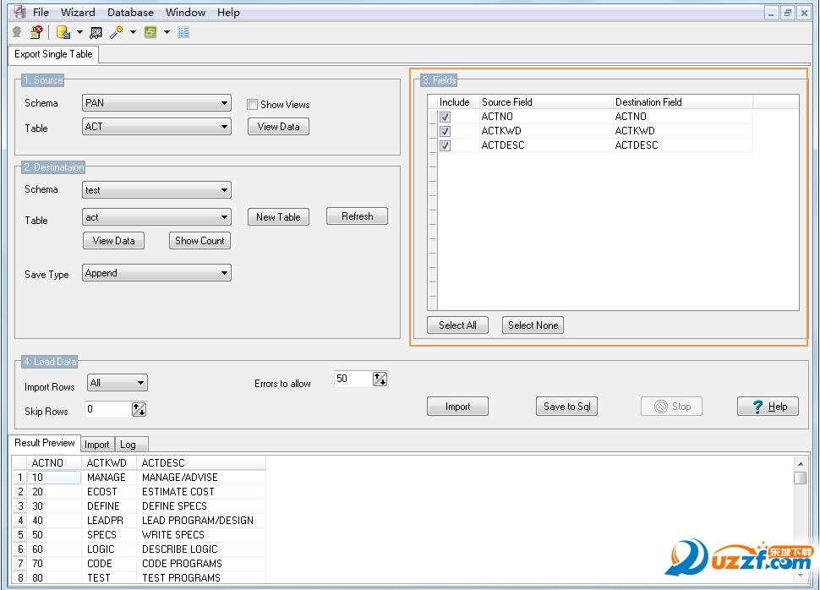
Task: Click the magic wand wizard toolbar icon
Action: click(x=117, y=32)
